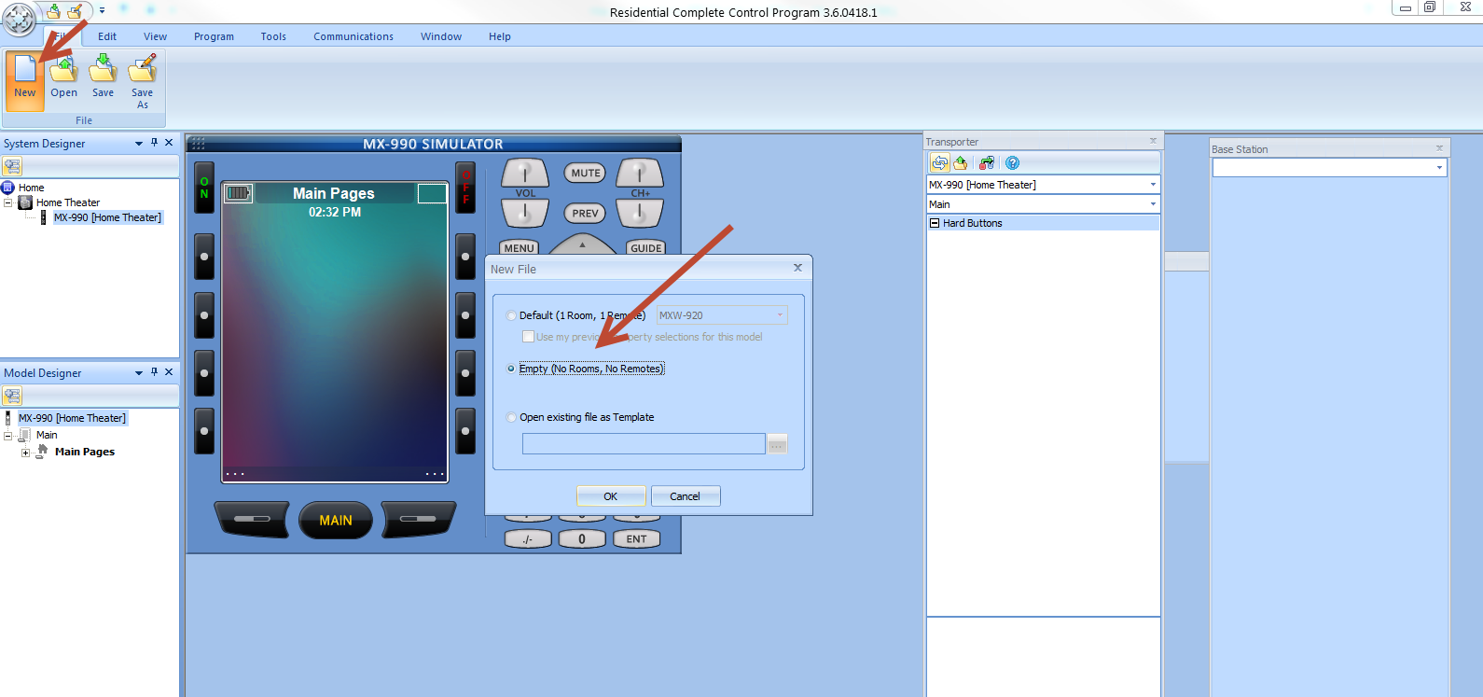Screen dimensions: 1483x697
Task: Open the Model Designer panel options arrow
Action: pyautogui.click(x=139, y=372)
